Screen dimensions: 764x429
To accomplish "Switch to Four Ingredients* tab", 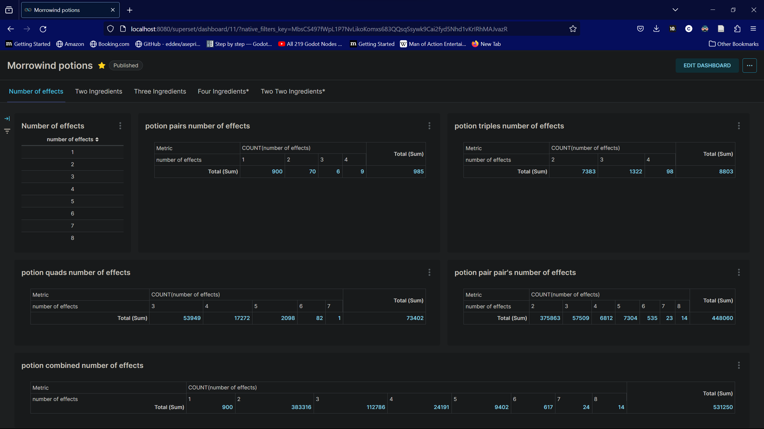I will 223,91.
